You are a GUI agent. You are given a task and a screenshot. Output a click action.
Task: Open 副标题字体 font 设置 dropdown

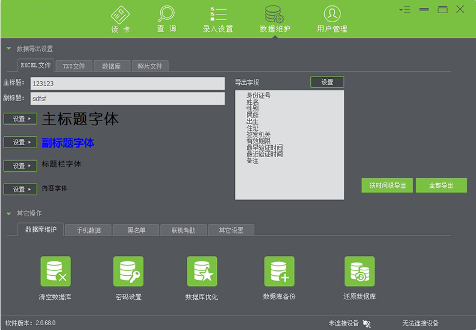20,142
